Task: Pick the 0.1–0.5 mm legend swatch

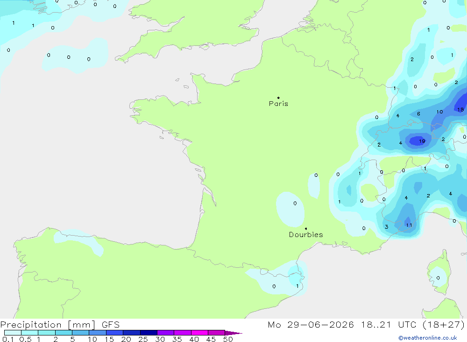Action: pyautogui.click(x=13, y=333)
